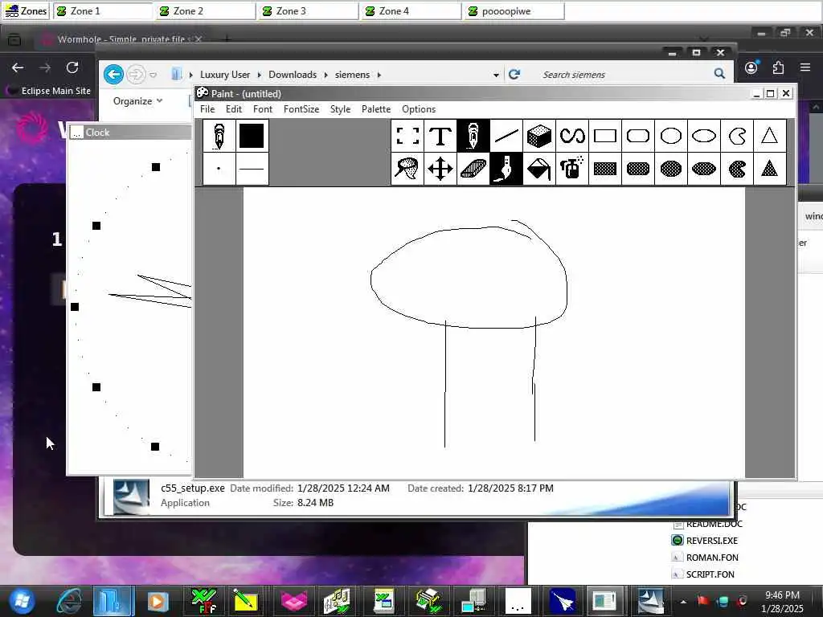Image resolution: width=823 pixels, height=617 pixels.
Task: Select the Brush tool in Paint
Action: tap(506, 169)
